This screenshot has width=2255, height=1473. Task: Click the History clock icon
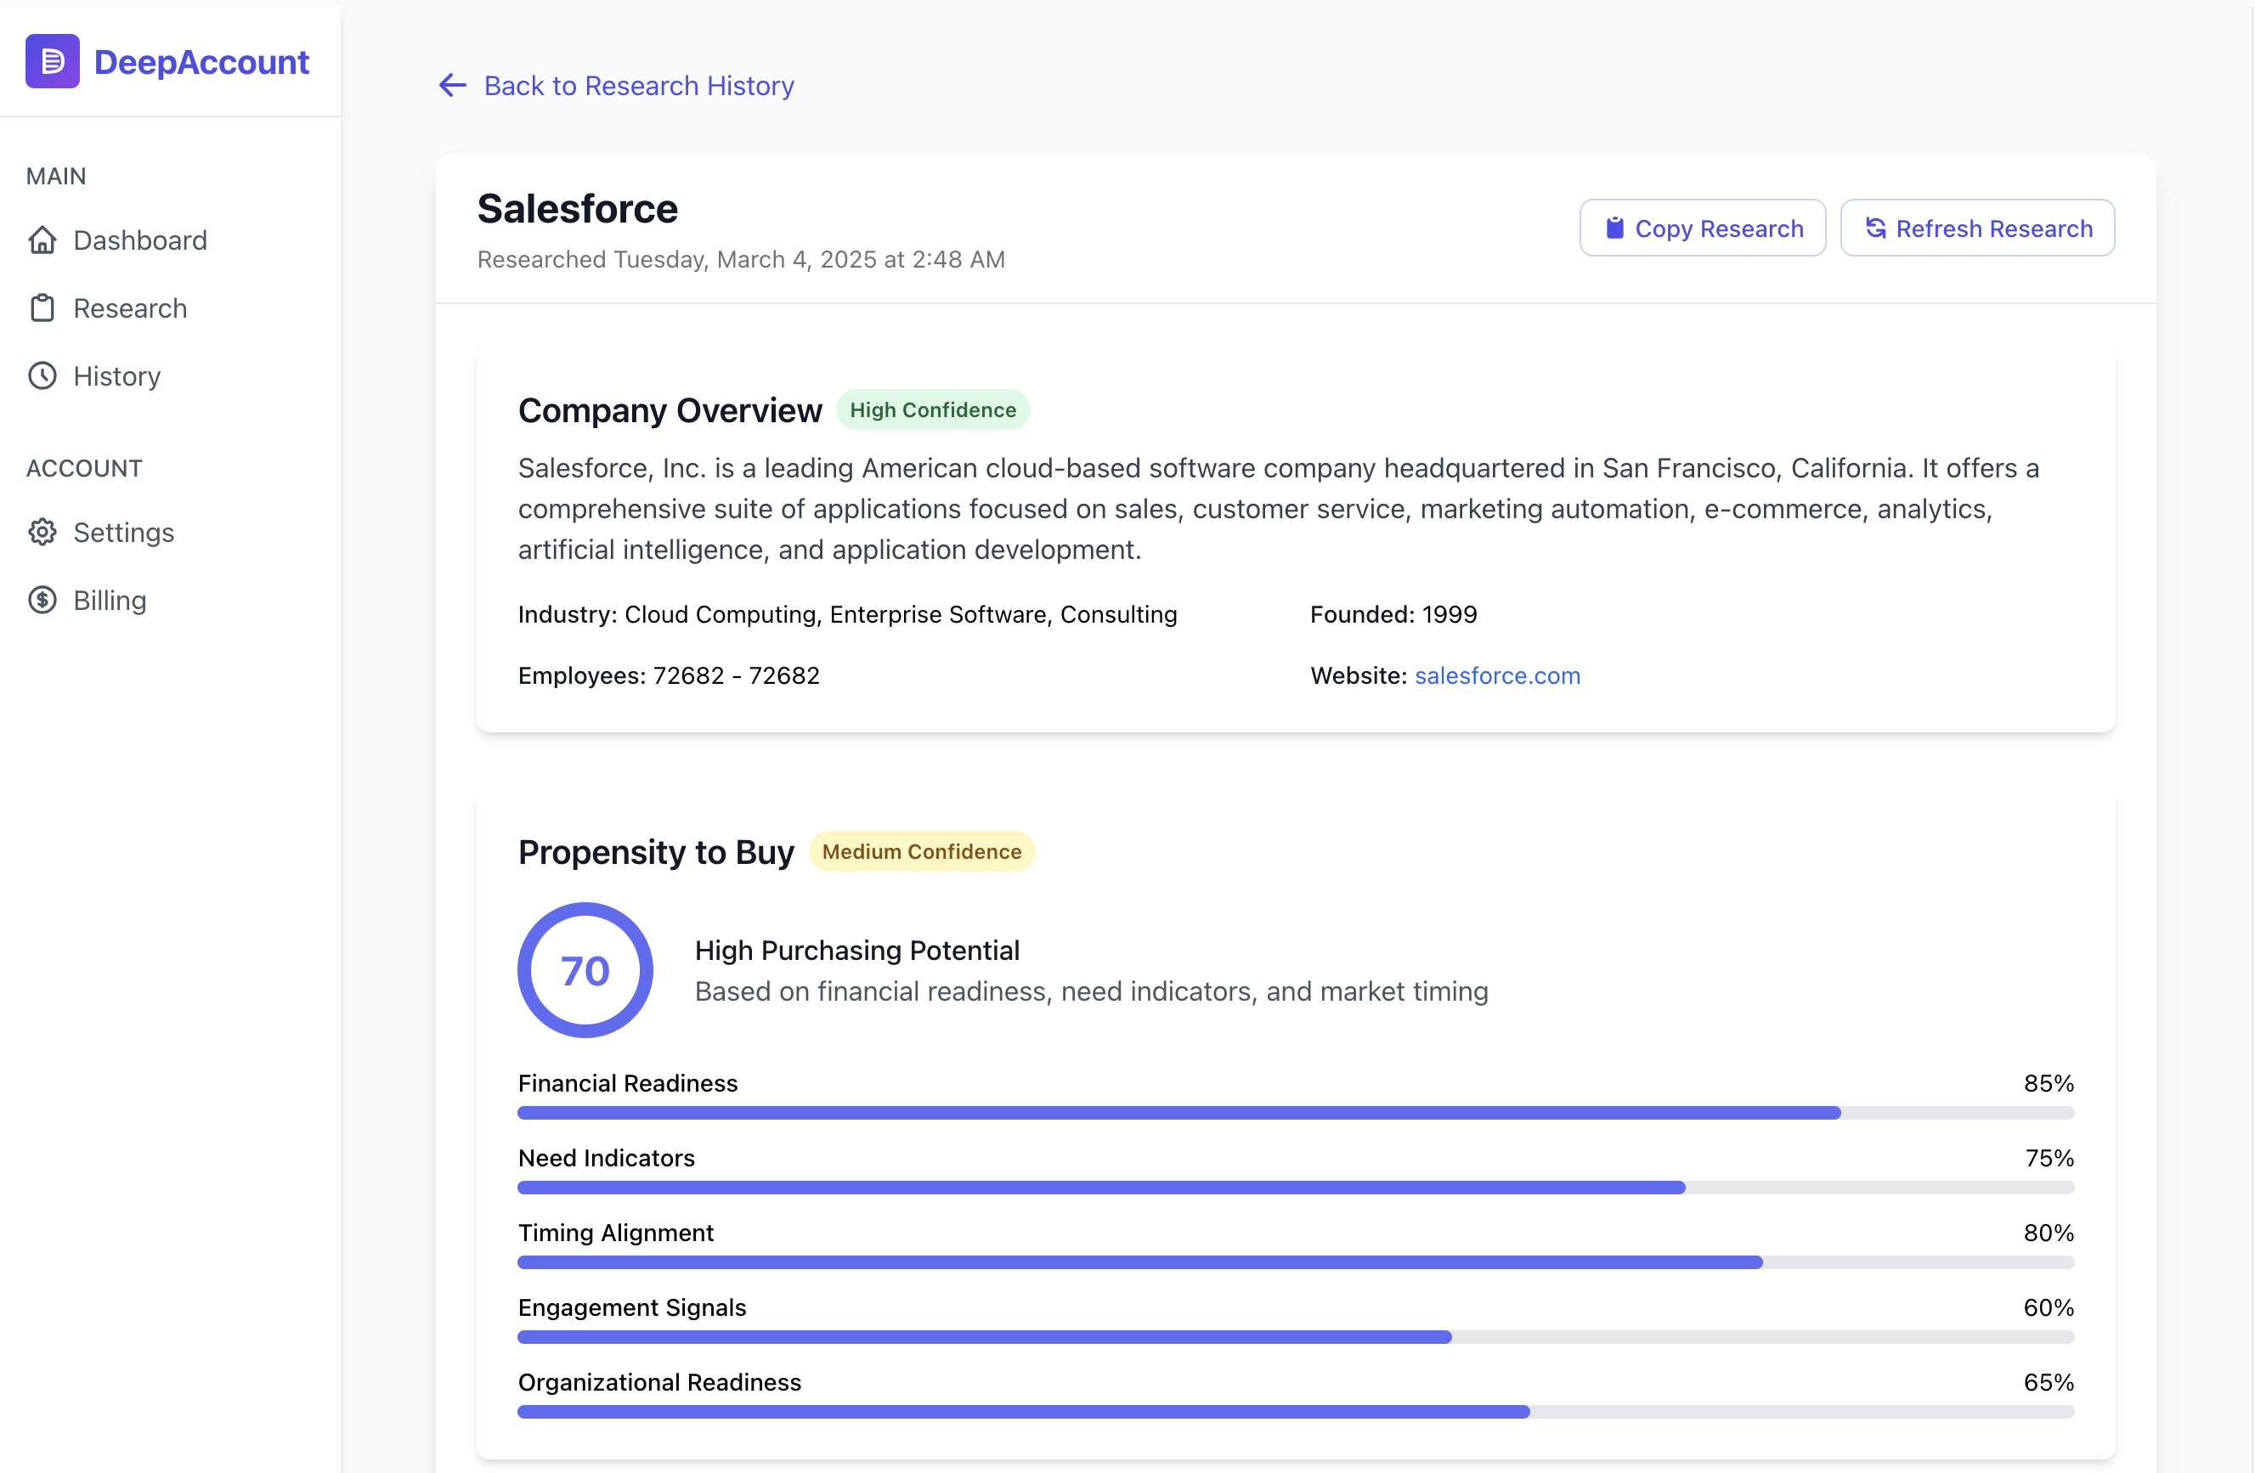42,376
